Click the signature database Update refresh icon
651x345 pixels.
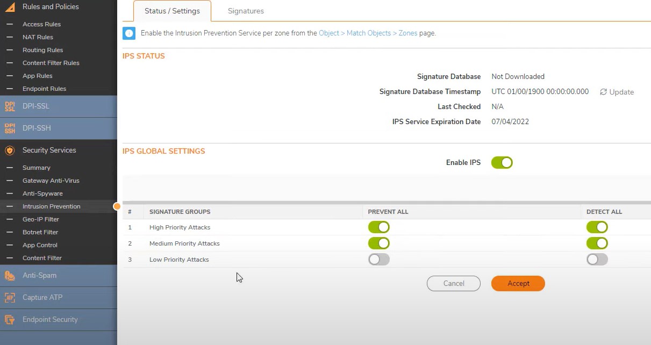point(603,92)
